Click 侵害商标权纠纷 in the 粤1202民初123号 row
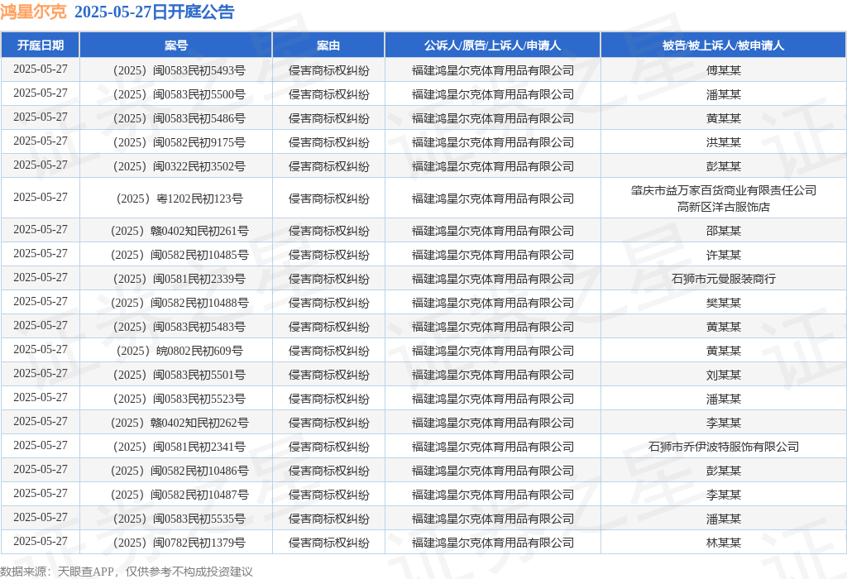The image size is (847, 579). point(328,199)
